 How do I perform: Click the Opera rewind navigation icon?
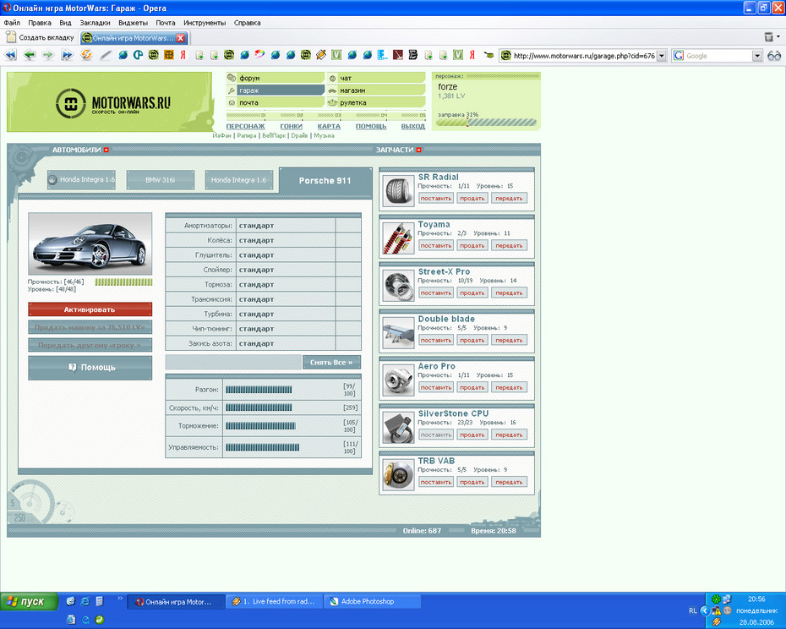tap(10, 55)
